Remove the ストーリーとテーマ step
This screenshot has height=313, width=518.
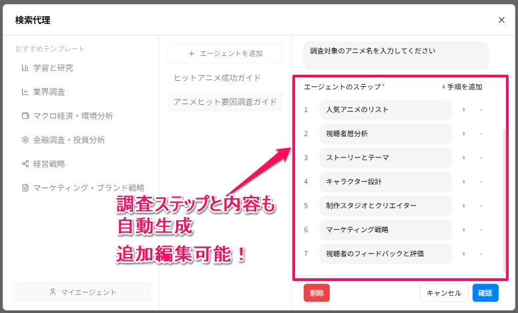tap(481, 158)
